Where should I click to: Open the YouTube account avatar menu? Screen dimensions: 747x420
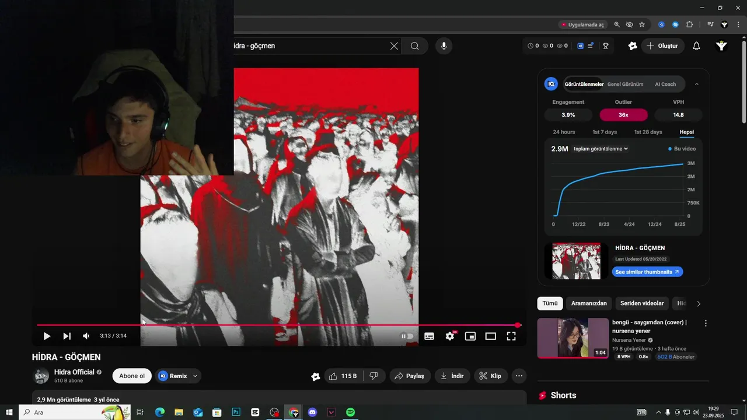tap(722, 46)
